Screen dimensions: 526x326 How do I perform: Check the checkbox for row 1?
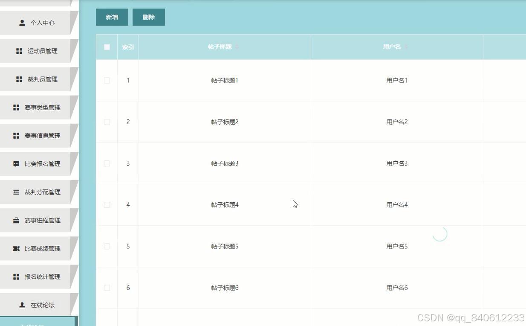(x=107, y=80)
